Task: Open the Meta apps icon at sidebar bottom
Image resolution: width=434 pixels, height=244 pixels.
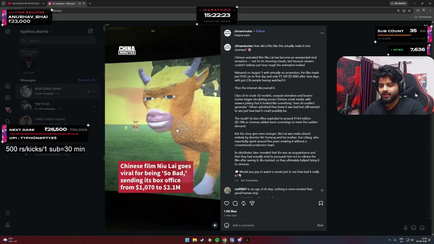Action: click(7, 225)
